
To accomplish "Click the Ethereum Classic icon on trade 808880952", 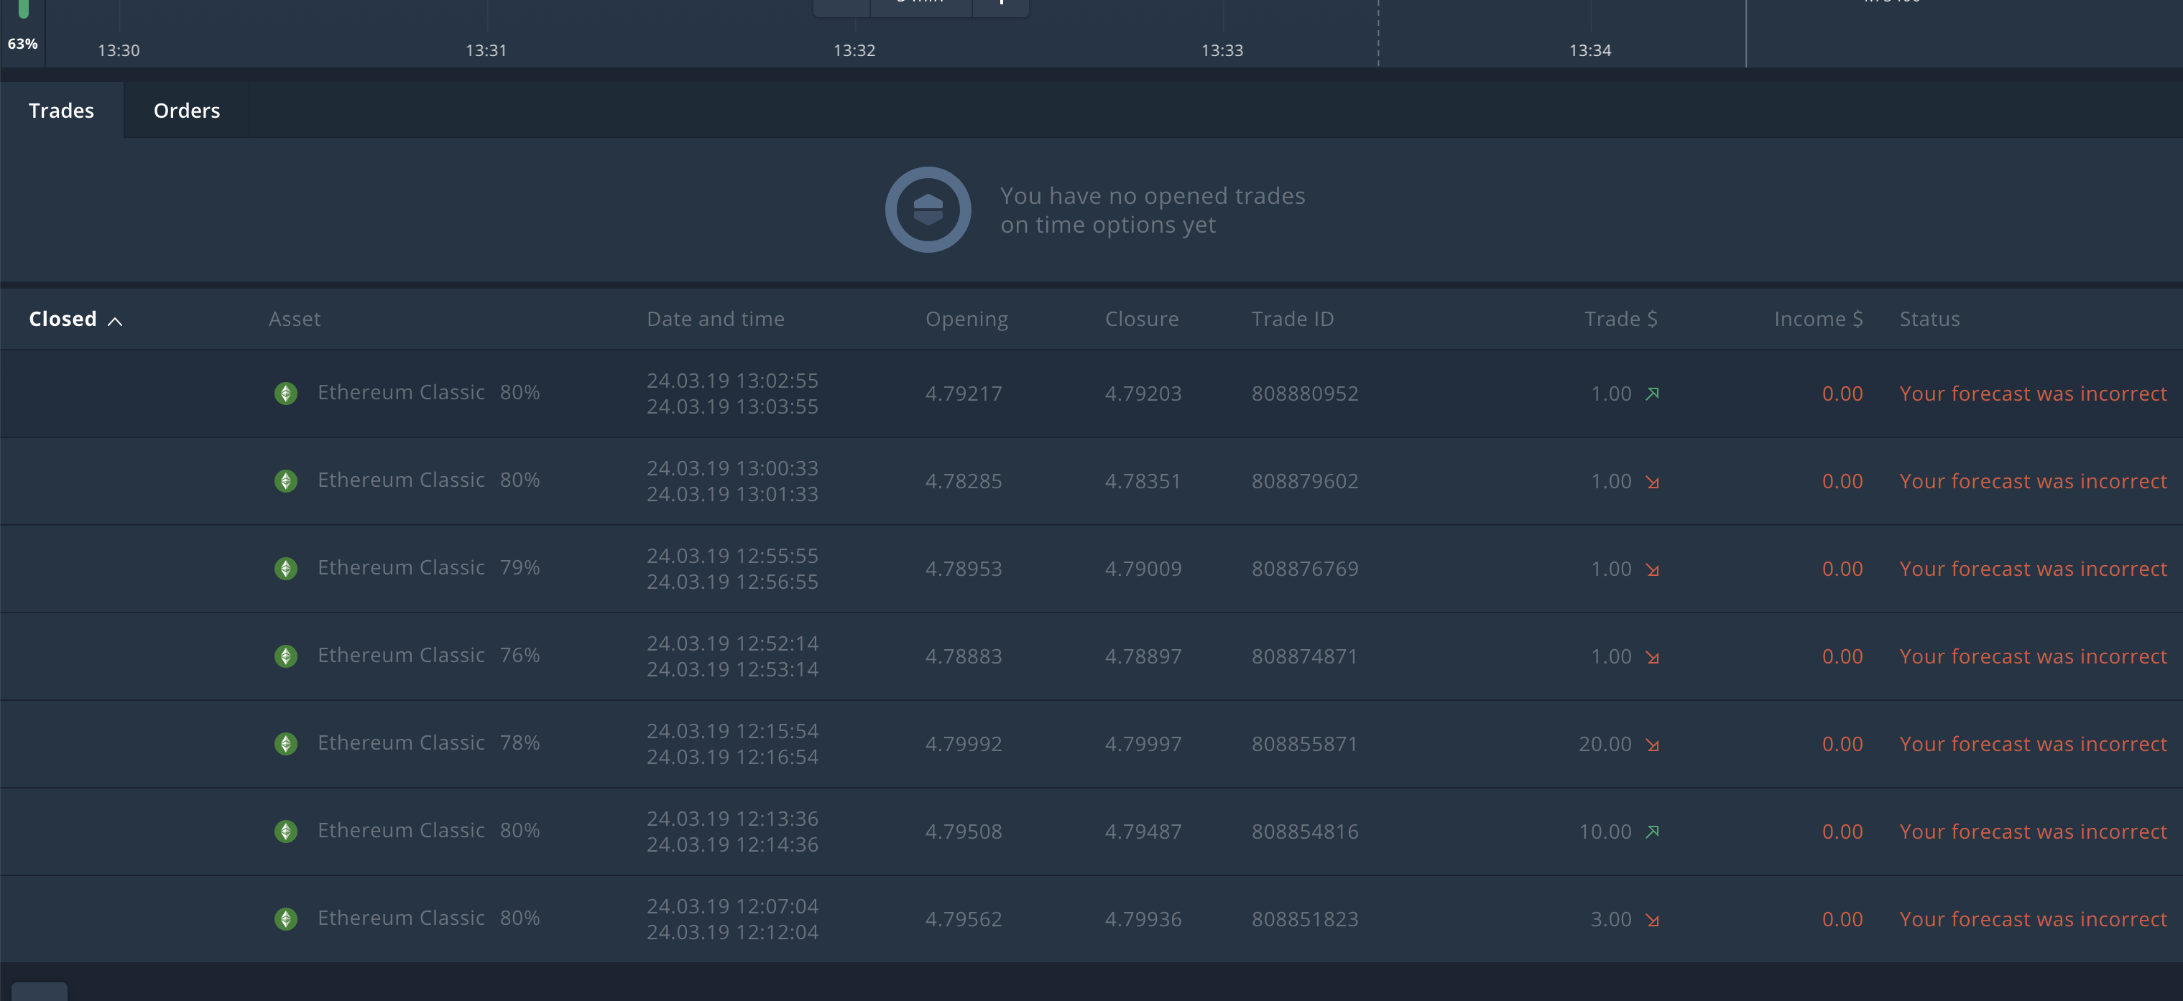I will tap(285, 393).
